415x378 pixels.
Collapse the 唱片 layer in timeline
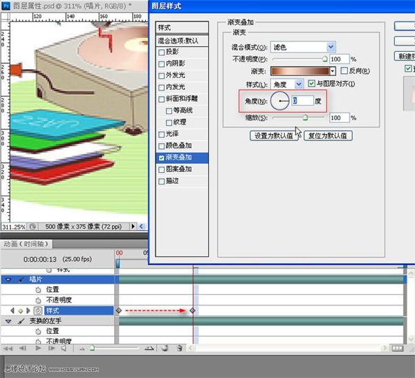8,279
